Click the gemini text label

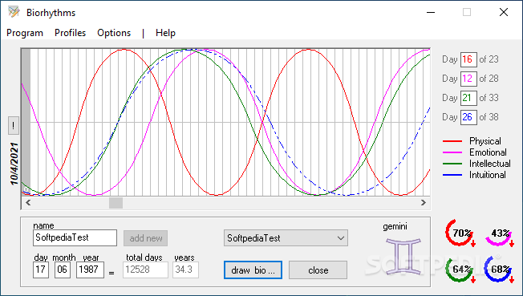click(x=395, y=226)
